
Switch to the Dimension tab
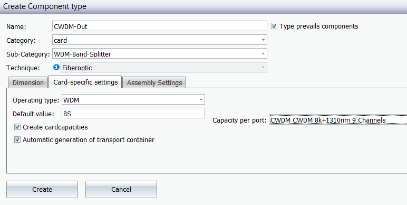click(28, 82)
